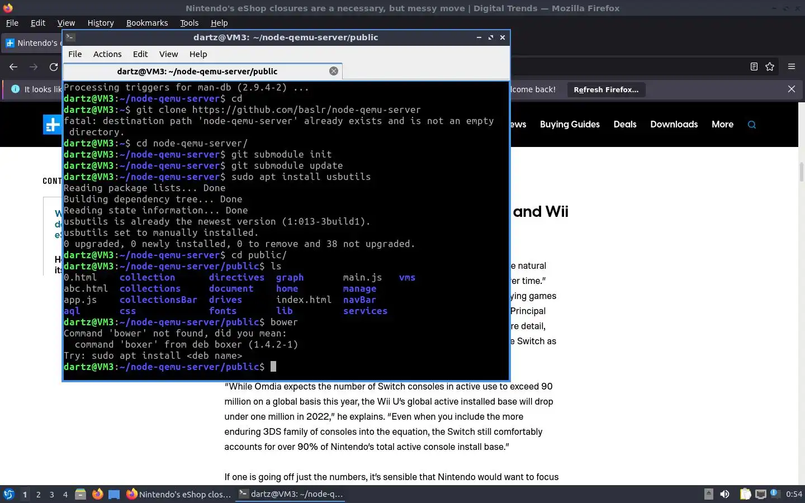Viewport: 805px width, 503px height.
Task: Go forward in Firefox
Action: (34, 67)
